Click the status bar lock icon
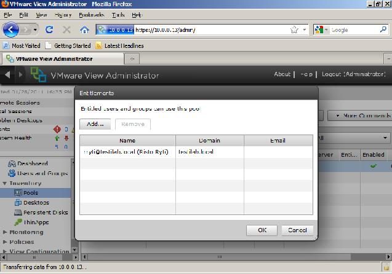 386,267
